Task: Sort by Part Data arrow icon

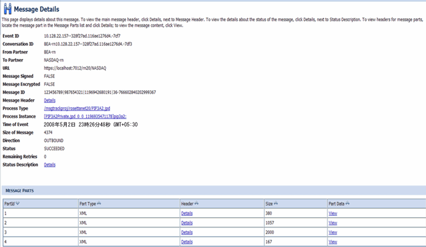Action: click(x=347, y=203)
